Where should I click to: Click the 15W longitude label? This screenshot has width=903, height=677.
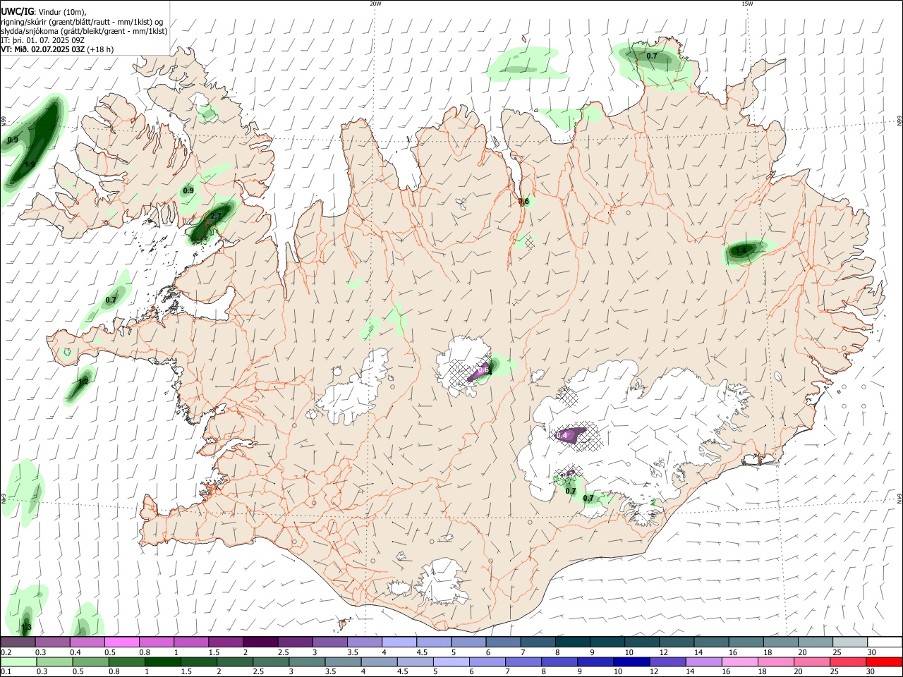(x=747, y=4)
